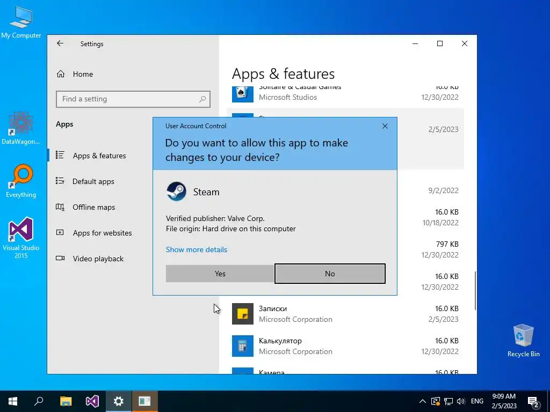The height and width of the screenshot is (412, 550).
Task: Click the Microsoft Studios publisher text
Action: 288,98
